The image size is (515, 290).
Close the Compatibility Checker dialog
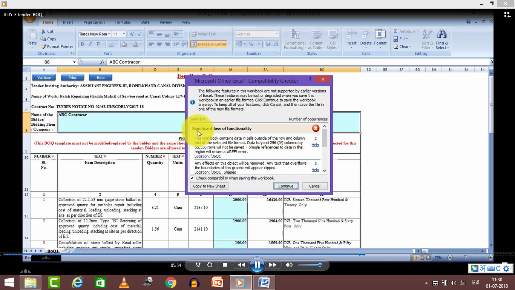323,79
